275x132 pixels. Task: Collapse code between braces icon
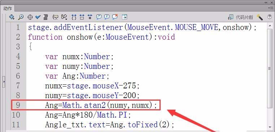pyautogui.click(x=74, y=17)
